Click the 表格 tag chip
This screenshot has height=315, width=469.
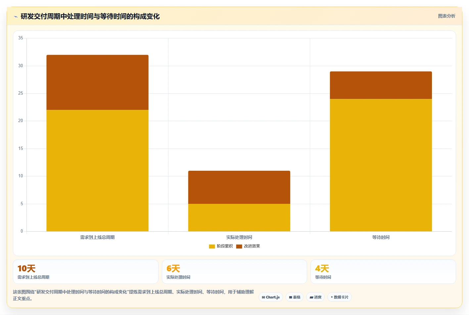pyautogui.click(x=295, y=297)
